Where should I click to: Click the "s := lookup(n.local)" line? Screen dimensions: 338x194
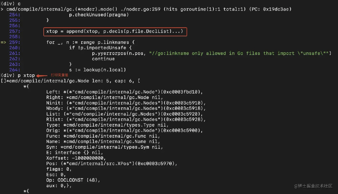coord(97,70)
